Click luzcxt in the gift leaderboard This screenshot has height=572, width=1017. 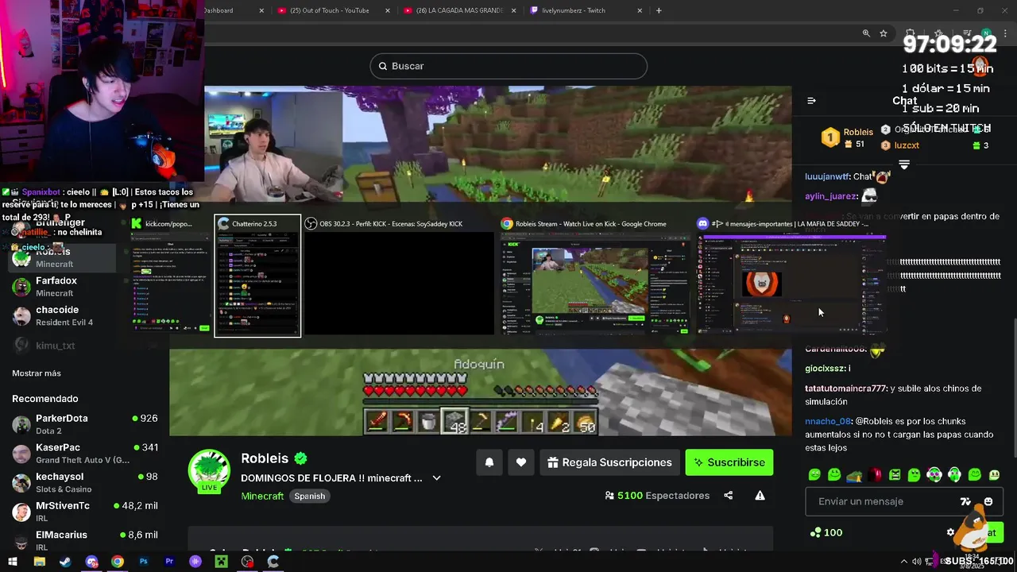907,145
